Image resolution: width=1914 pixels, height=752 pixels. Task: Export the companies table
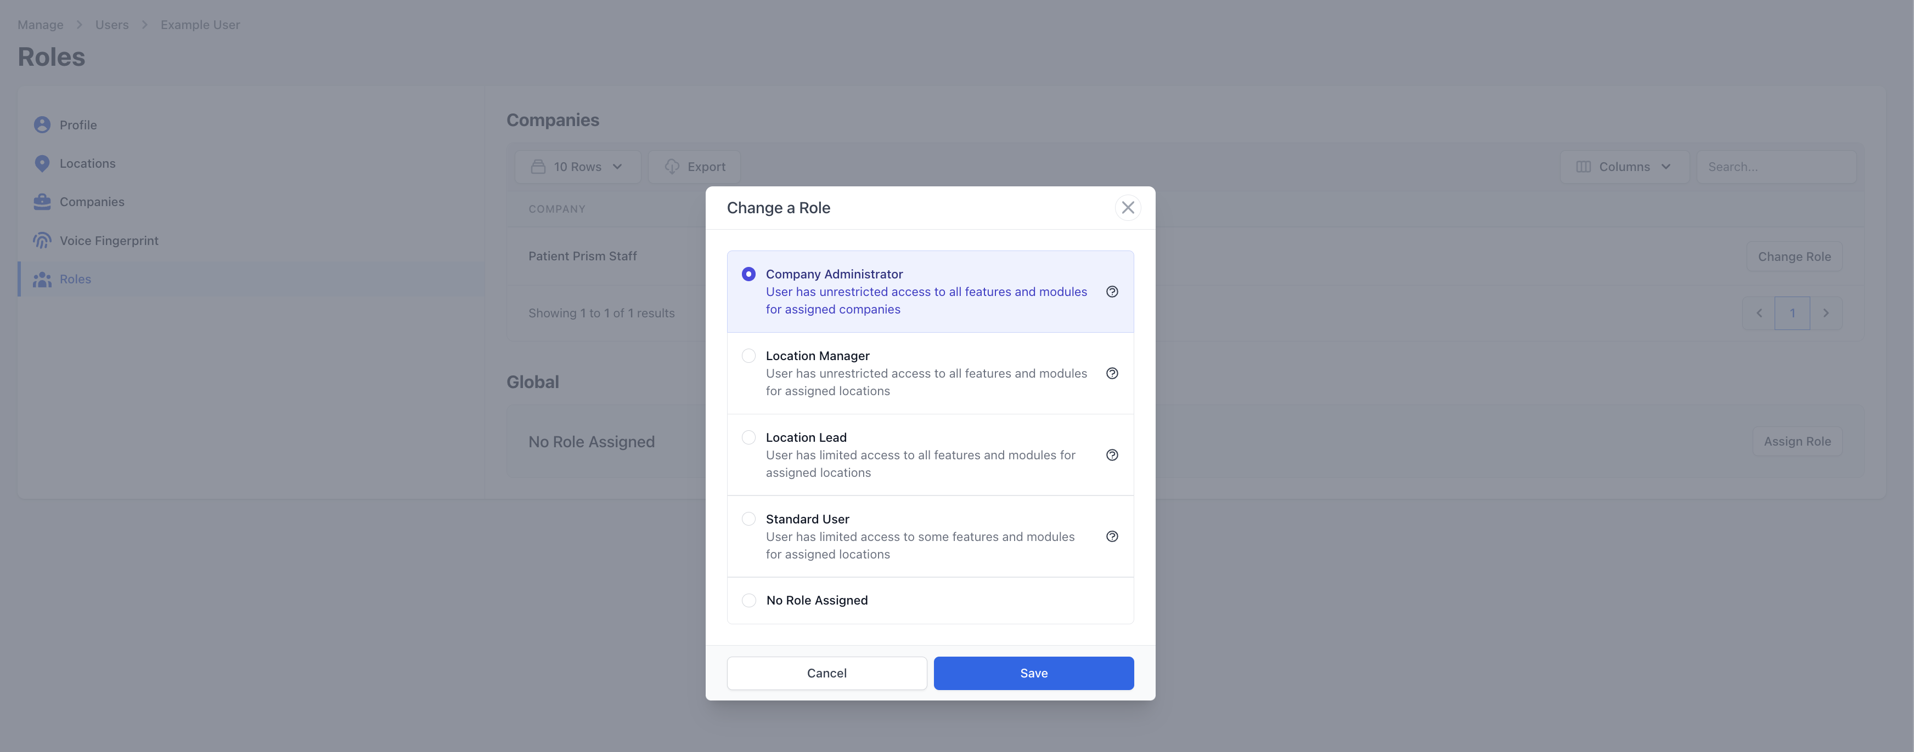[x=694, y=167]
